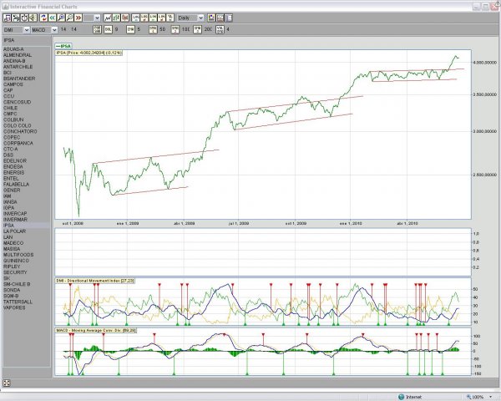Switch to green bar chart style icon
Screen dimensions: 501x401
click(x=117, y=18)
